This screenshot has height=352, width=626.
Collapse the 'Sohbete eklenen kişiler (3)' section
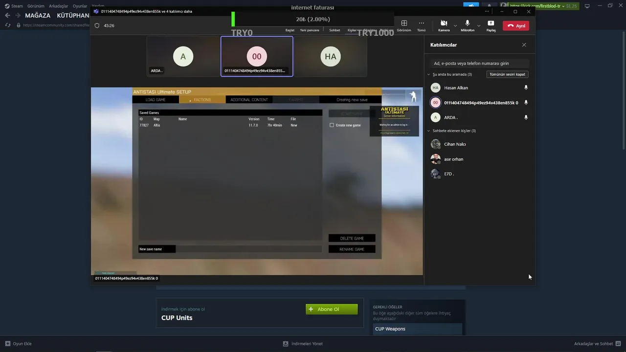(429, 131)
